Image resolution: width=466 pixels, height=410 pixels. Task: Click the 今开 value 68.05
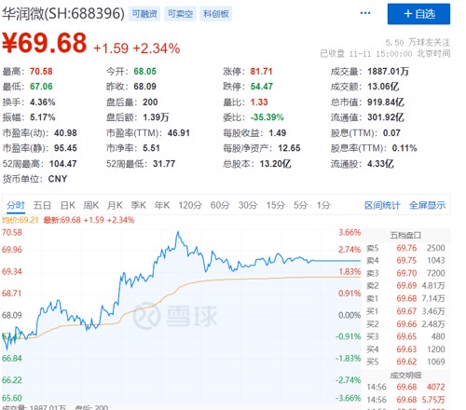[x=144, y=72]
